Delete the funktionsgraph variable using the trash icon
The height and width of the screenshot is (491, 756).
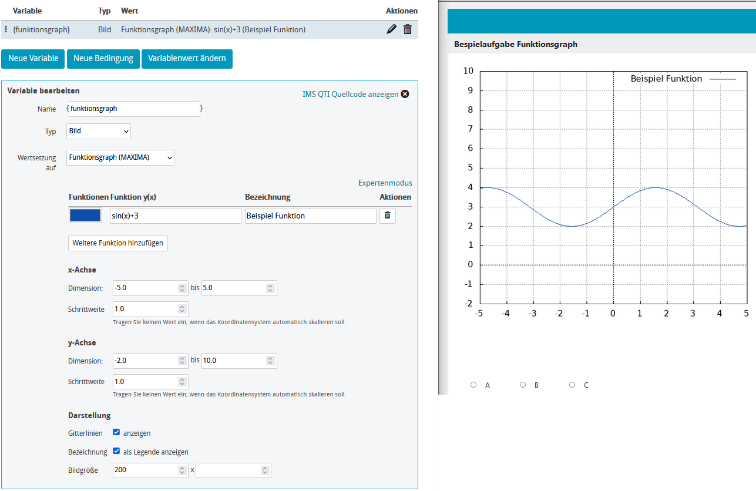coord(407,29)
